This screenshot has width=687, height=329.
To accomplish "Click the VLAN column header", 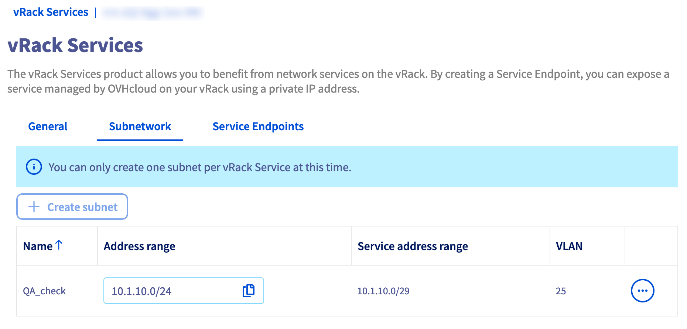I will [569, 246].
